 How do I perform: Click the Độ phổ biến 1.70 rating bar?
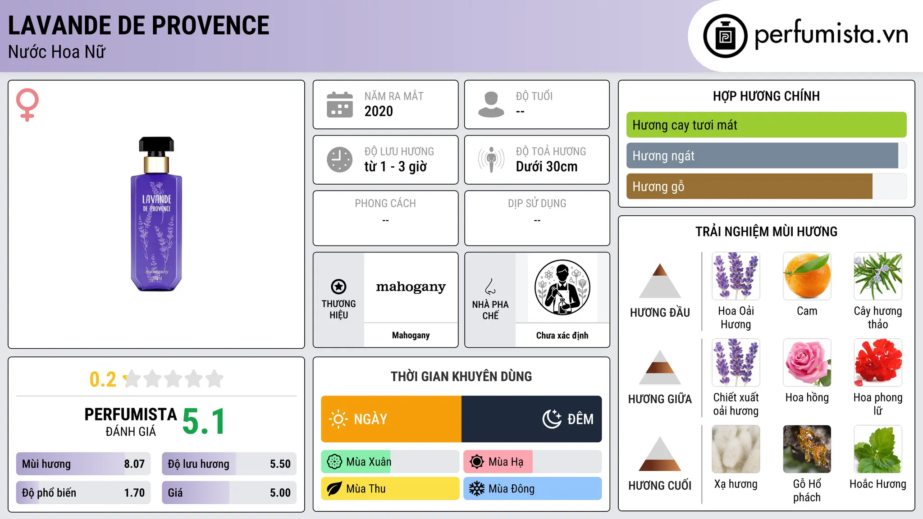[x=83, y=492]
